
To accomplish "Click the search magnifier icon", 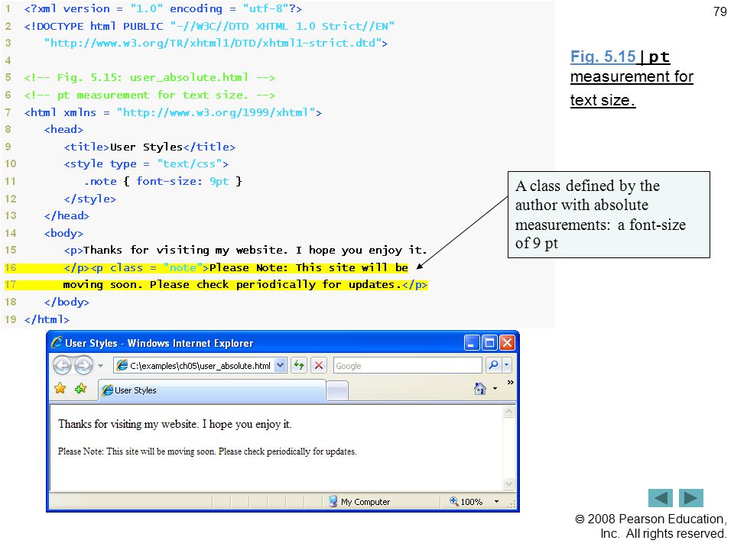I will tap(493, 365).
